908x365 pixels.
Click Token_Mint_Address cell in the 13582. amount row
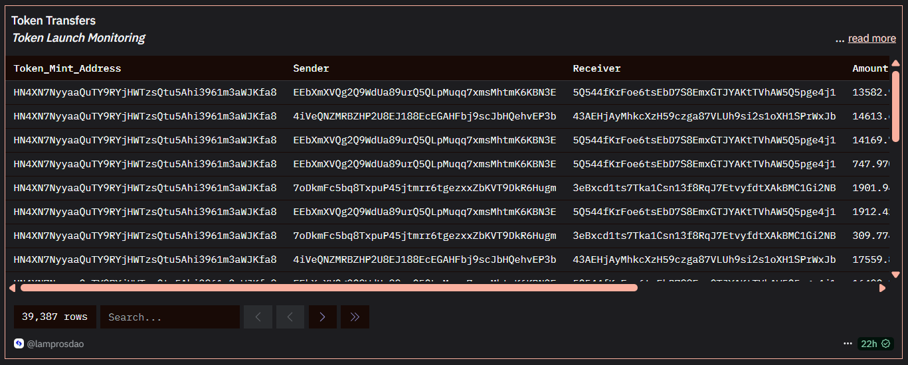[x=145, y=92]
